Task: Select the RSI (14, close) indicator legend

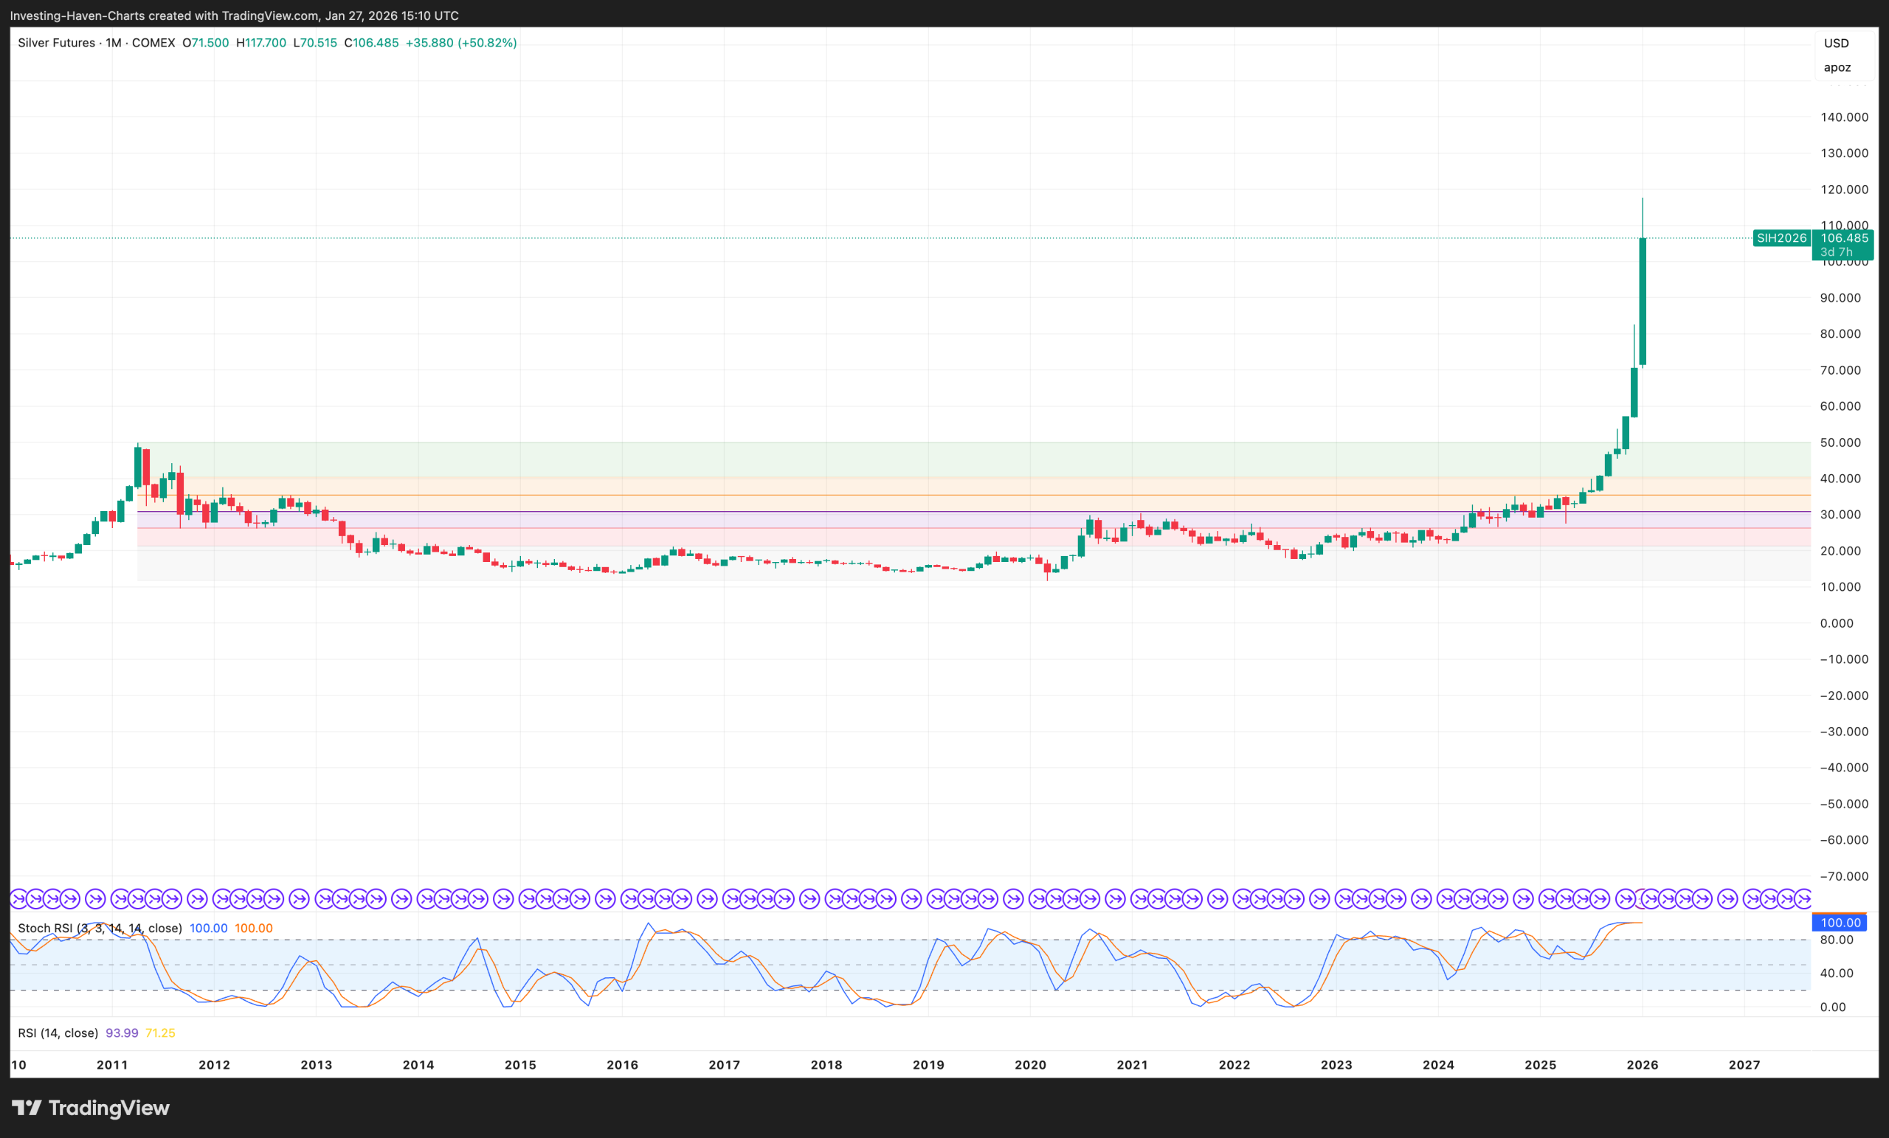Action: [x=58, y=1033]
